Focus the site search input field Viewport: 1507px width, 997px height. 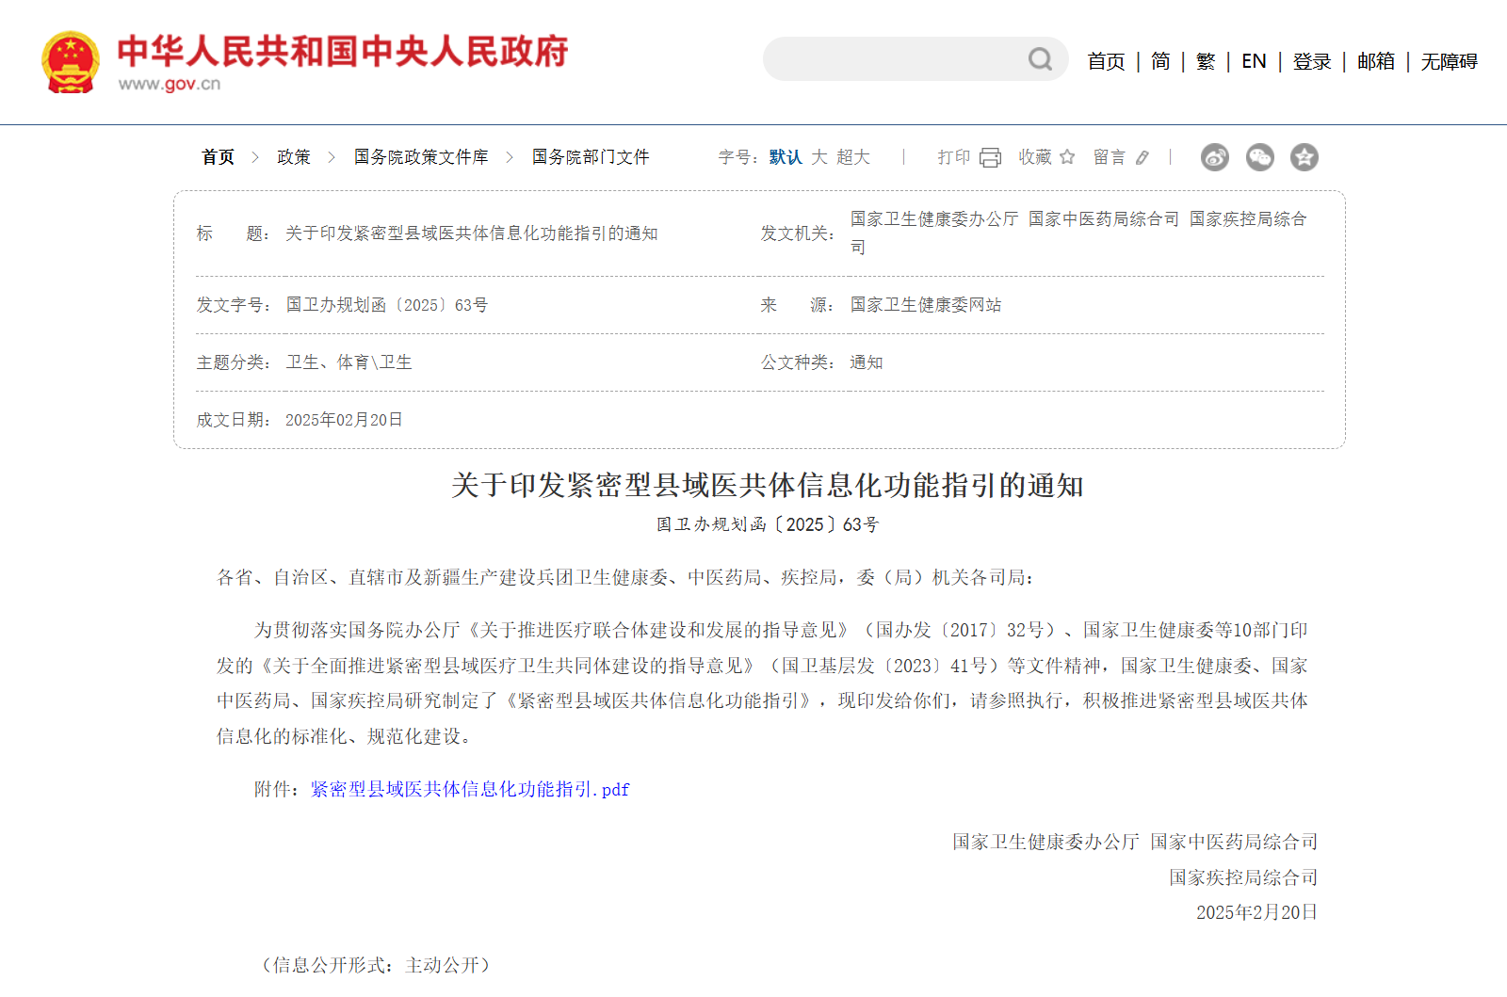[895, 59]
